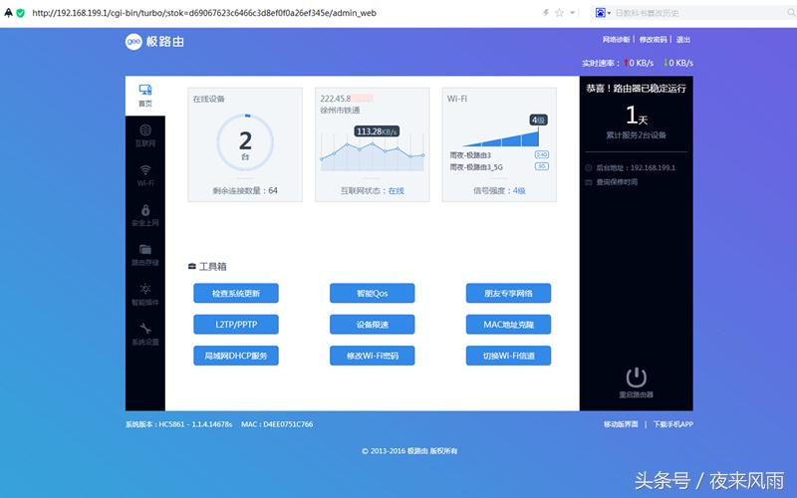Click 切换Wi-Fi信道 button

508,356
